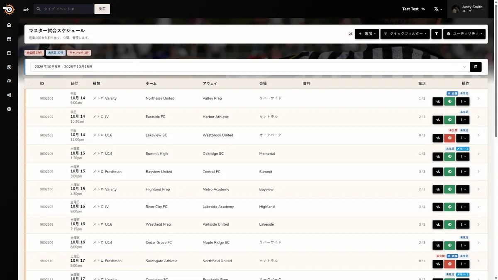
Task: Assign official to game 9002106
Action: pos(438,189)
